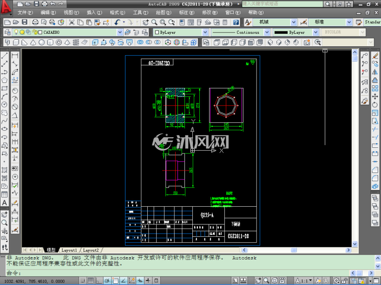
Task: Open the 绘图(D) menu
Action: (x=164, y=13)
